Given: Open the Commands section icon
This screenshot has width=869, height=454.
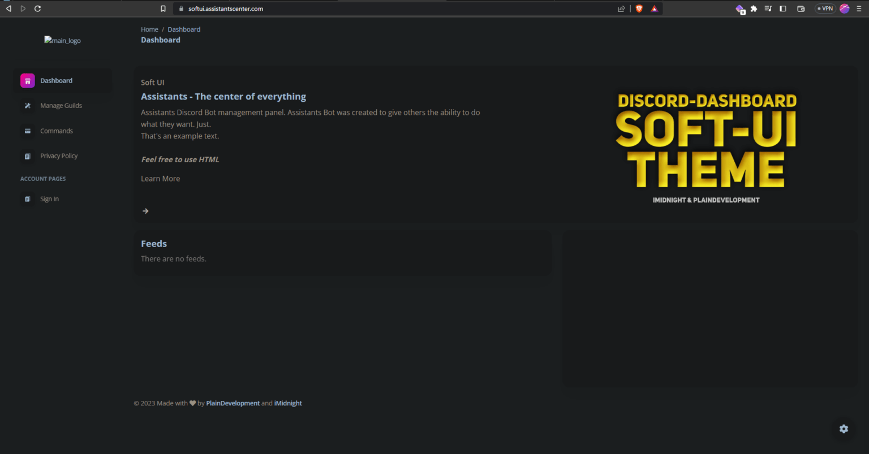Looking at the screenshot, I should coord(27,131).
